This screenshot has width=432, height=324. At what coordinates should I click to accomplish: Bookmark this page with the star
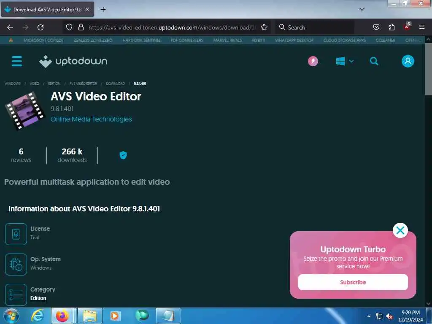point(264,27)
